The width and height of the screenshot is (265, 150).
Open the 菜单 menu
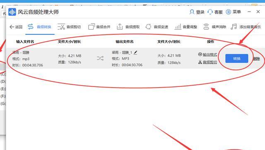[234, 12]
